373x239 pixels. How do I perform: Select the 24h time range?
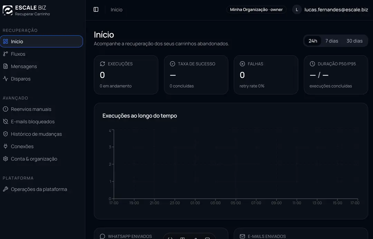pos(313,41)
